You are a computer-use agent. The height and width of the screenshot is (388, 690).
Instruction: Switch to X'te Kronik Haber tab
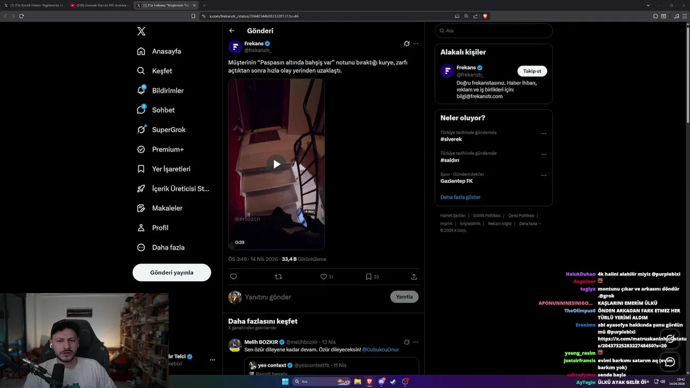(33, 5)
